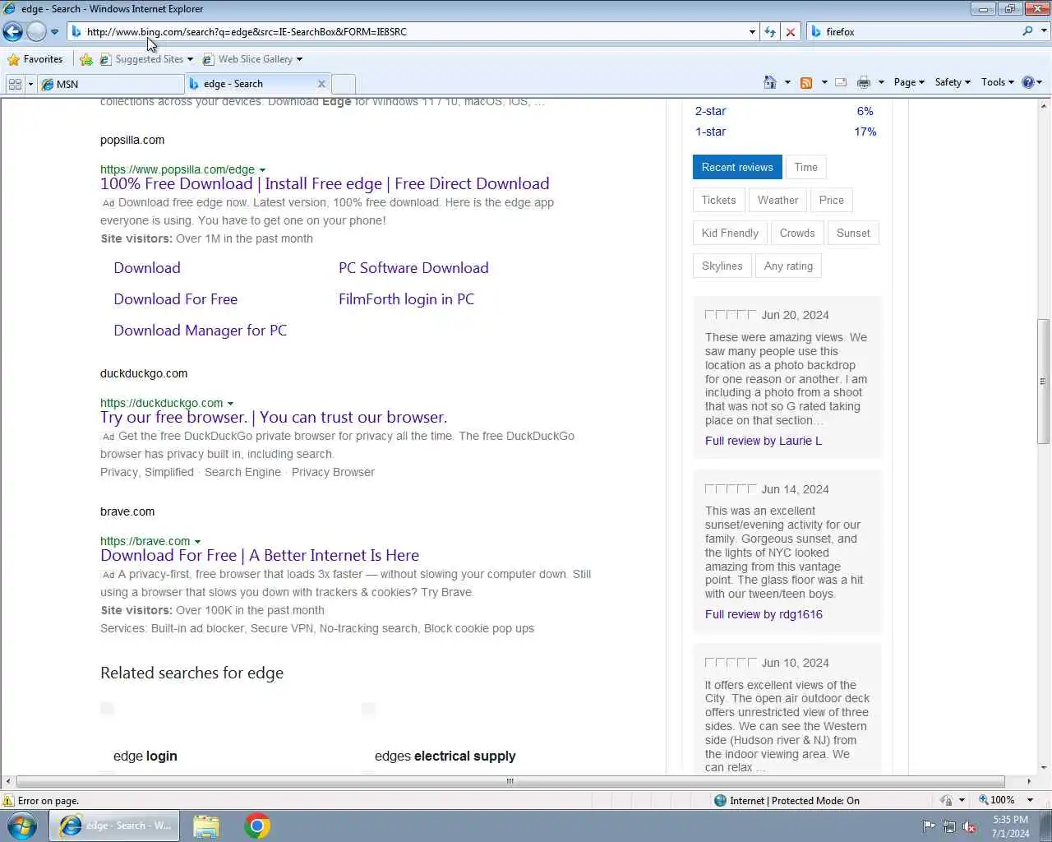1052x842 pixels.
Task: Open the Print options dropdown arrow
Action: point(881,82)
